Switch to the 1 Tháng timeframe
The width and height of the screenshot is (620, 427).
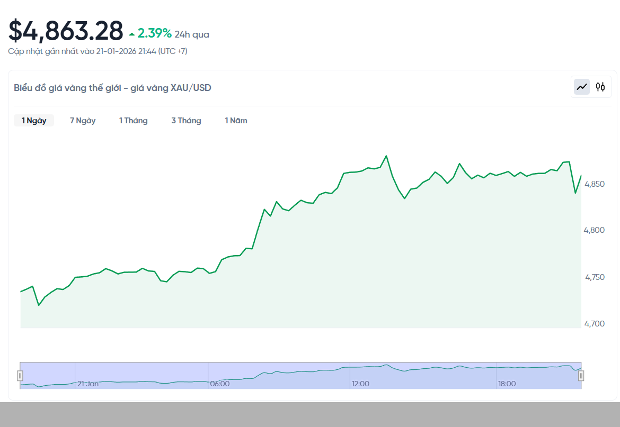[133, 121]
